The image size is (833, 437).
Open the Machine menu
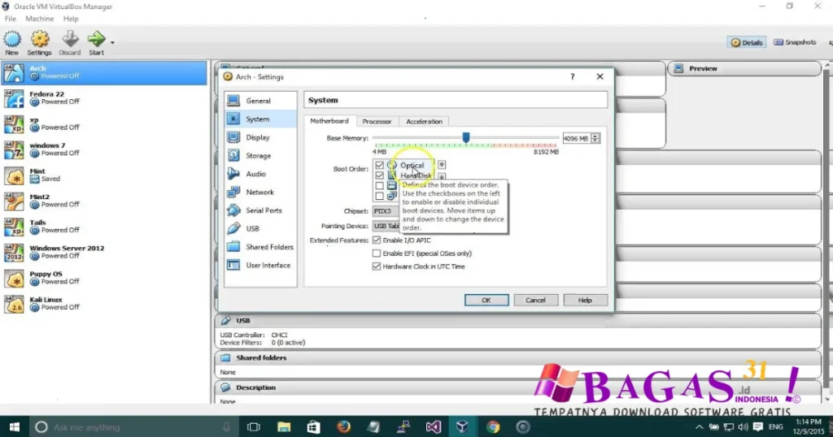click(x=39, y=19)
